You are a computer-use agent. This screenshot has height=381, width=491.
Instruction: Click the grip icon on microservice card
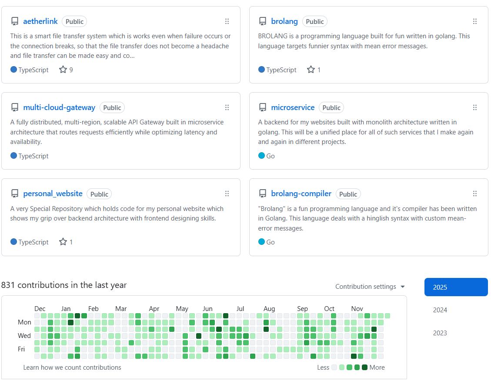point(475,107)
